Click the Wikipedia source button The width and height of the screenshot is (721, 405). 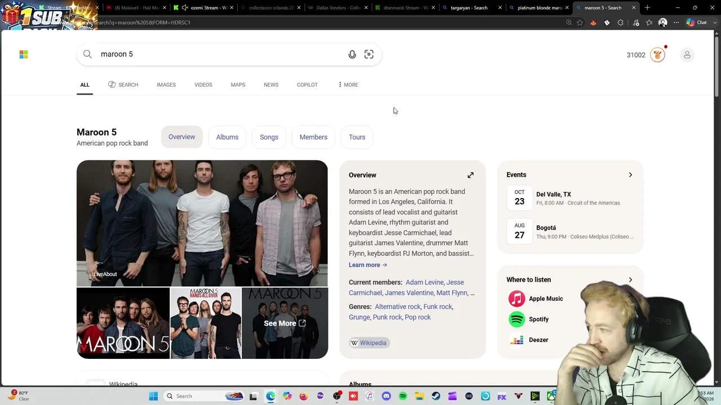click(x=369, y=343)
